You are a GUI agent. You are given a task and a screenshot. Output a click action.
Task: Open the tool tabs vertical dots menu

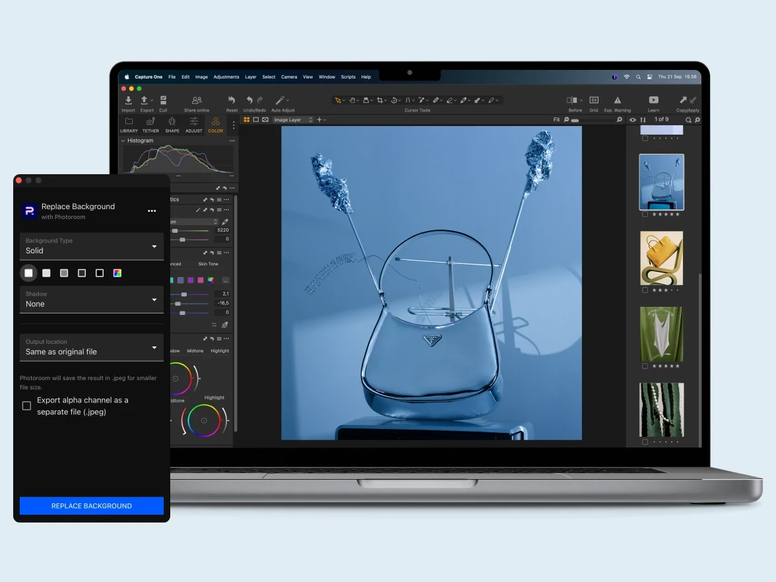coord(234,125)
